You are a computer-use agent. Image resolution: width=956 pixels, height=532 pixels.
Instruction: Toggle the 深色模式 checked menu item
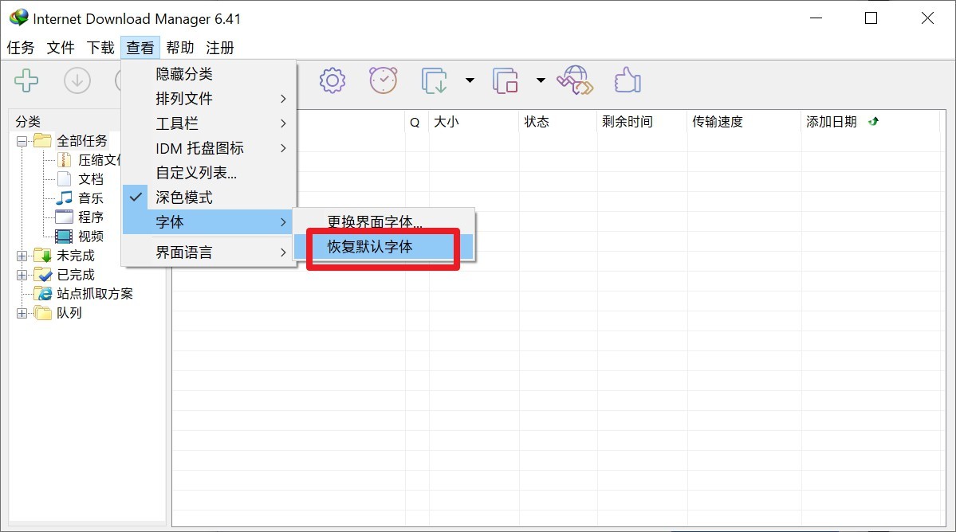pos(184,198)
